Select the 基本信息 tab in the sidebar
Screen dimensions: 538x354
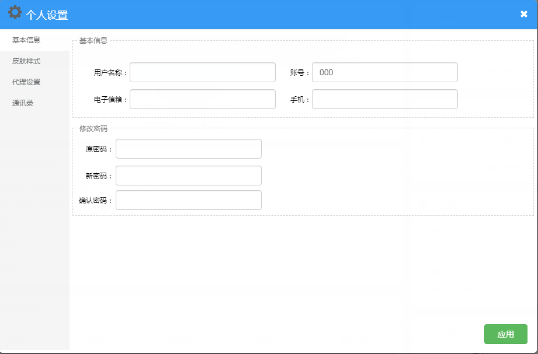[26, 40]
